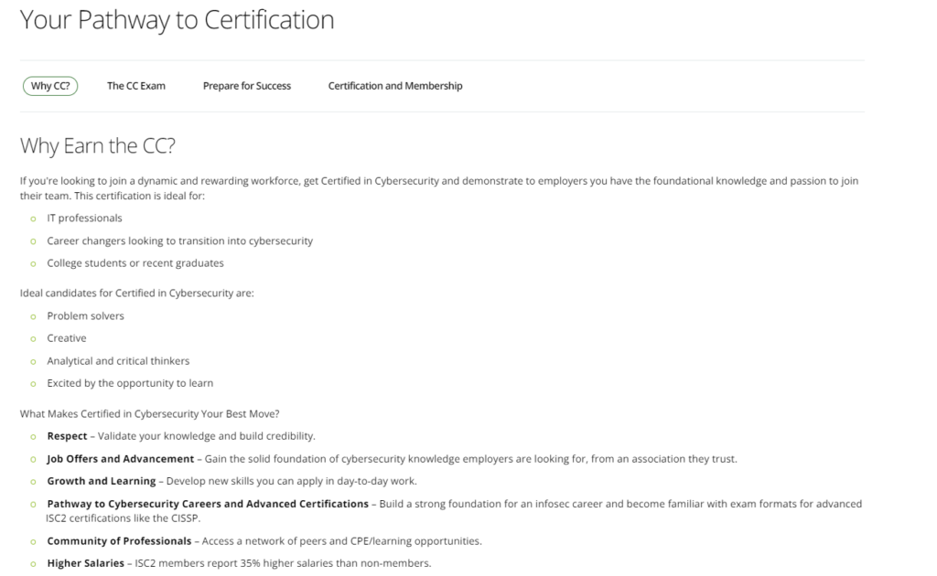Click Pathway to Cybersecurity Careers bold label

pyautogui.click(x=208, y=504)
